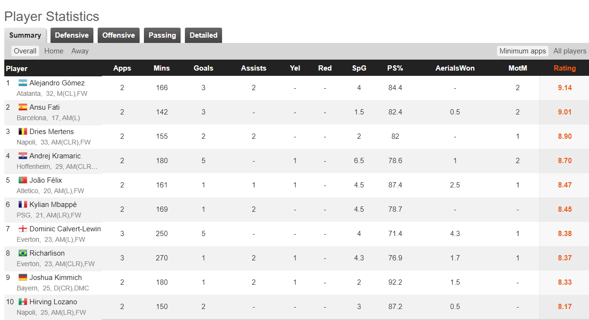Open the Passing statistics tab
This screenshot has height=320, width=589.
click(x=162, y=35)
